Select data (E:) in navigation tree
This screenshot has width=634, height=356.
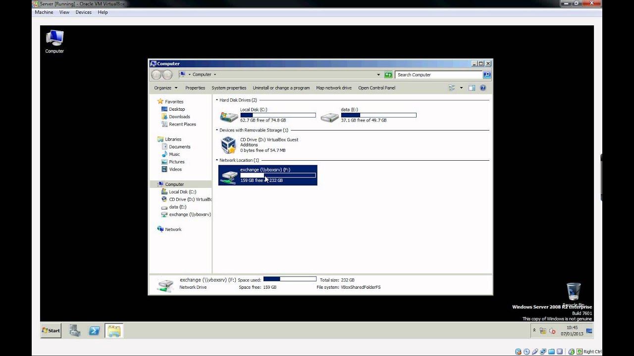173,207
